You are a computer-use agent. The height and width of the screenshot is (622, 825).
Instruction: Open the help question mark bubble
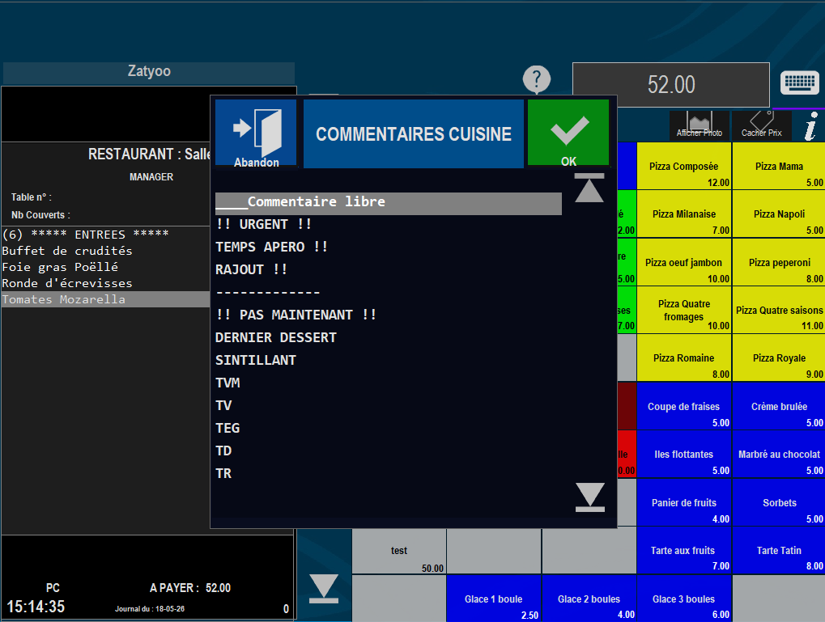(x=536, y=80)
